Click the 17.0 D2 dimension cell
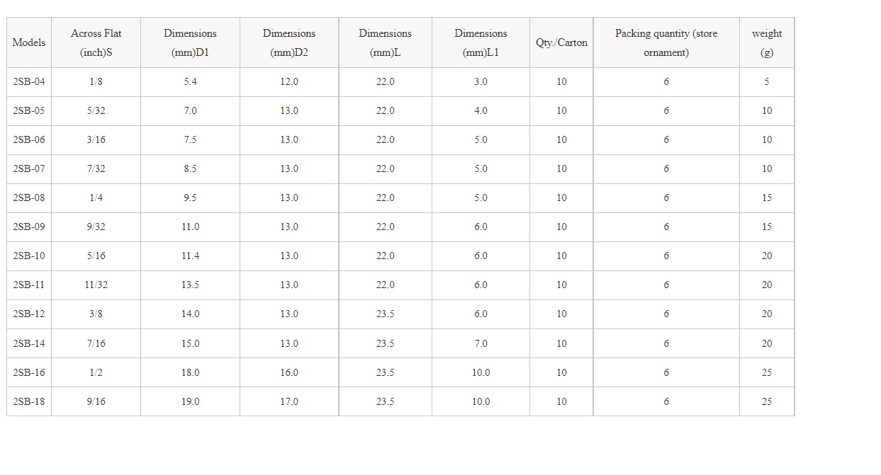 [x=289, y=401]
